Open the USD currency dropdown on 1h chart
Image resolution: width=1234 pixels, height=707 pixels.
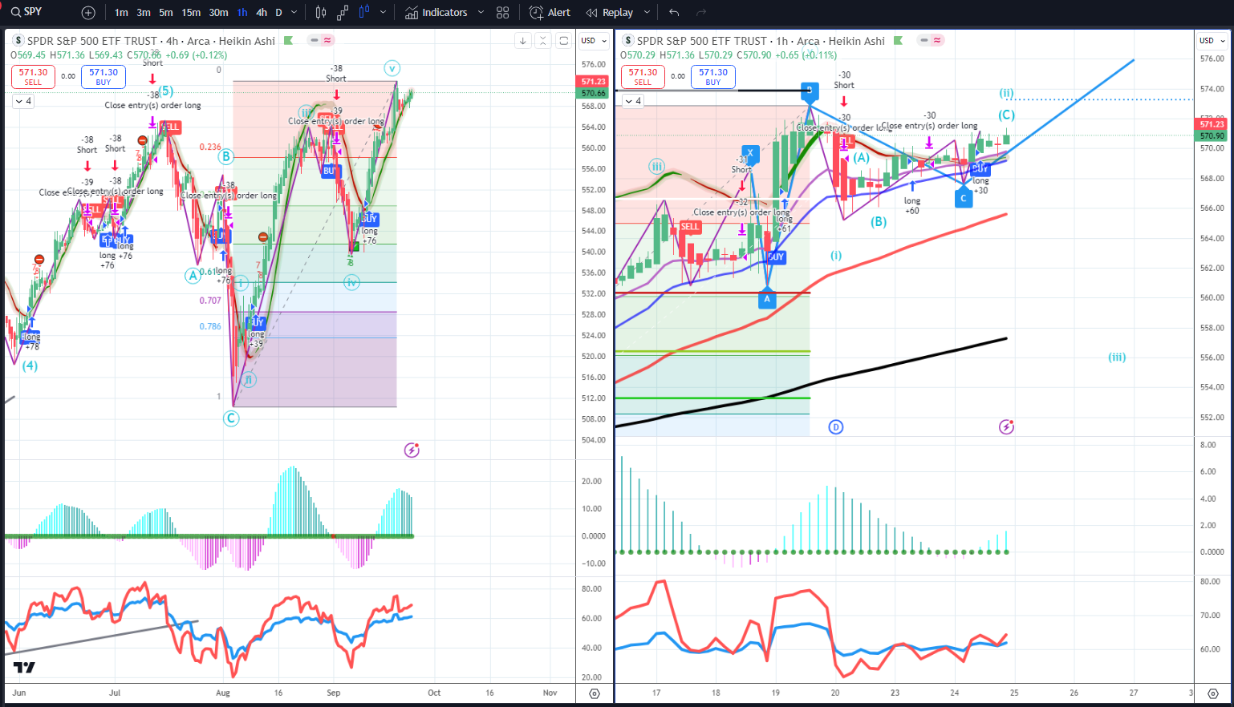(1212, 40)
